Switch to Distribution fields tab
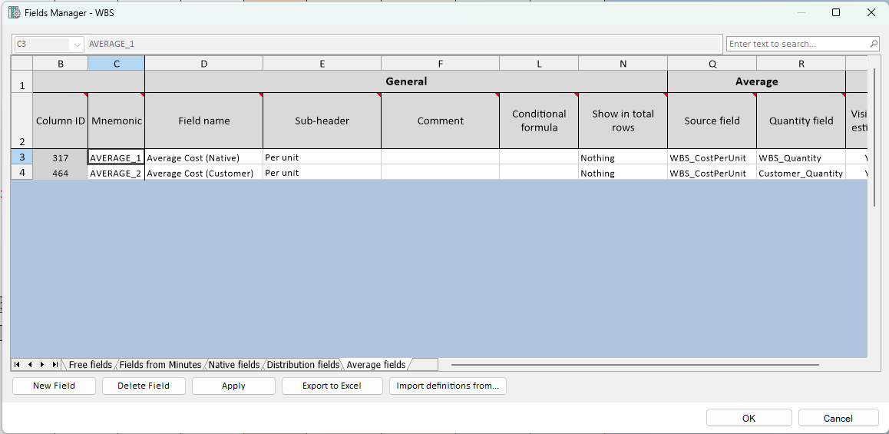889x434 pixels. tap(302, 365)
